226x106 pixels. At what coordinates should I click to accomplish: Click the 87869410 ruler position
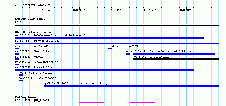151,10
